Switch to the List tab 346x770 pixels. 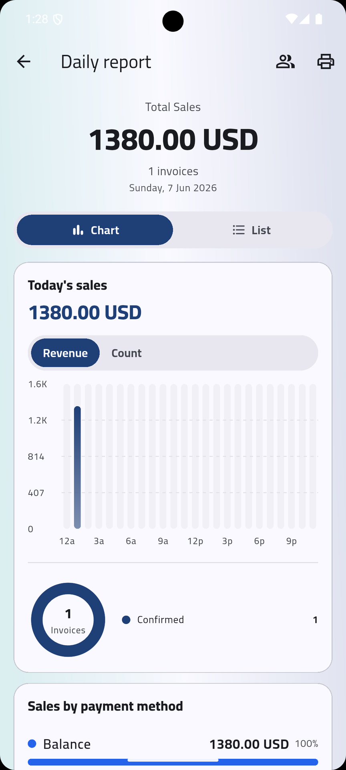click(x=251, y=230)
